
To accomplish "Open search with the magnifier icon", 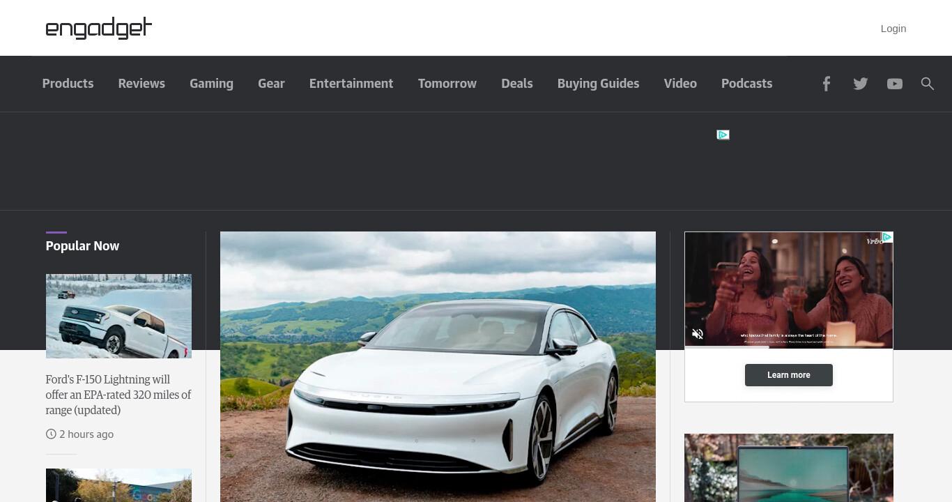I will pyautogui.click(x=927, y=84).
